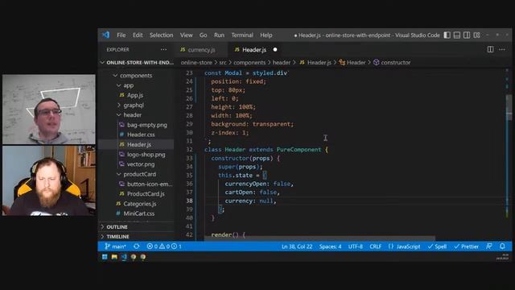Click constructor in the breadcrumb
The image size is (515, 290).
(x=392, y=63)
